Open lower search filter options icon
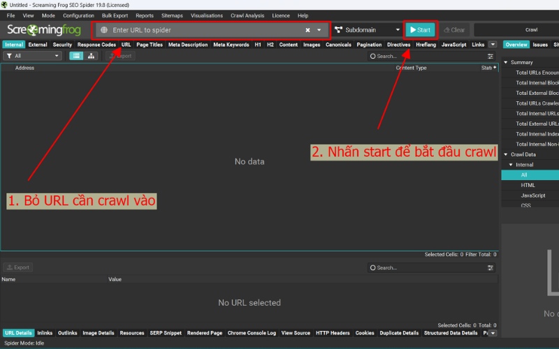Screen dimensions: 559x349 pyautogui.click(x=491, y=268)
